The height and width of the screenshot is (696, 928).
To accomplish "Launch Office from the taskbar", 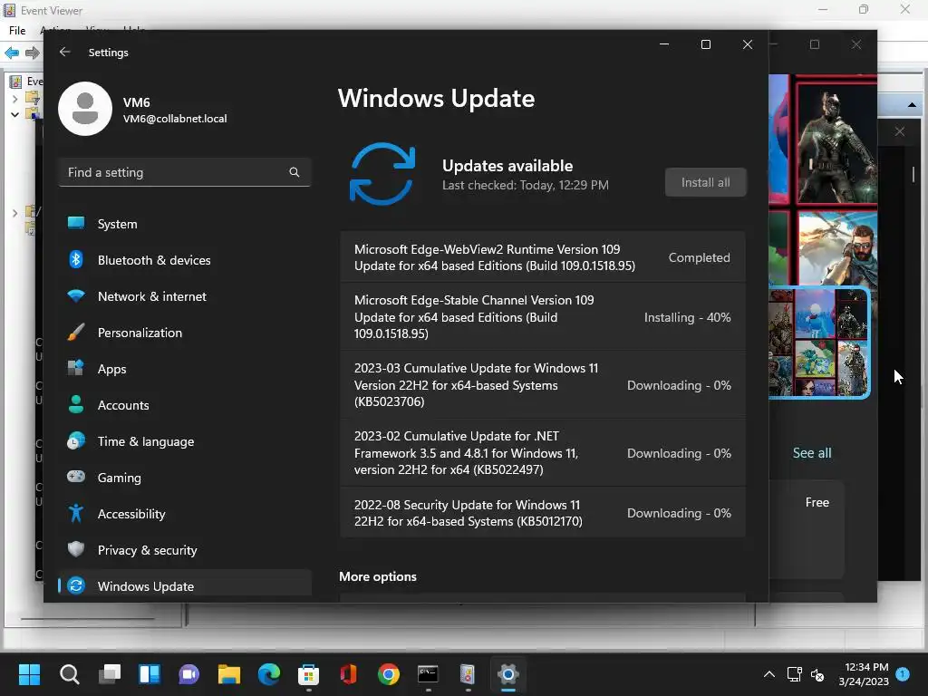I will (x=349, y=674).
